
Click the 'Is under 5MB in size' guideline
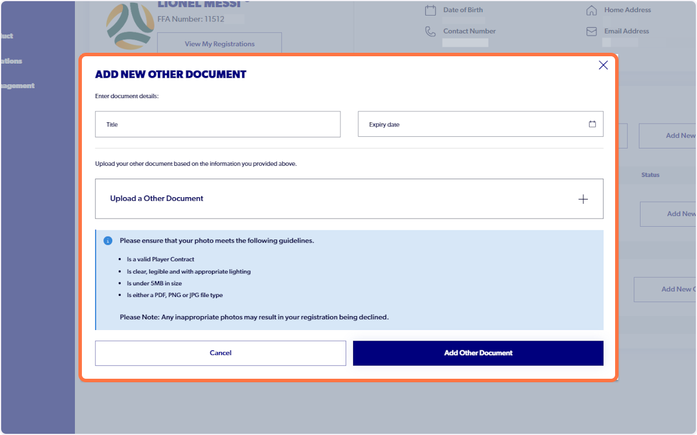click(155, 284)
